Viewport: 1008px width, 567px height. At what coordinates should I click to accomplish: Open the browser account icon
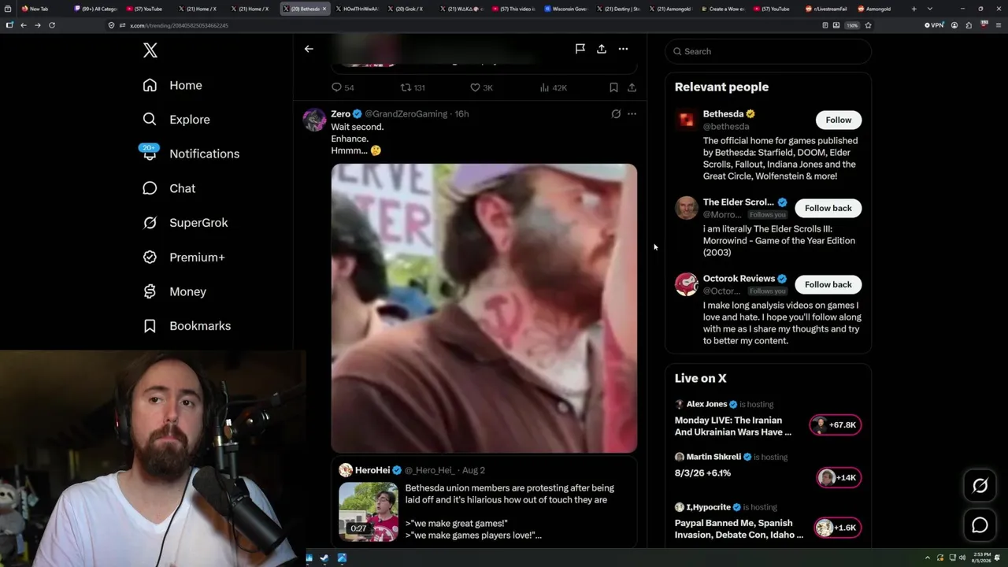[x=954, y=25]
